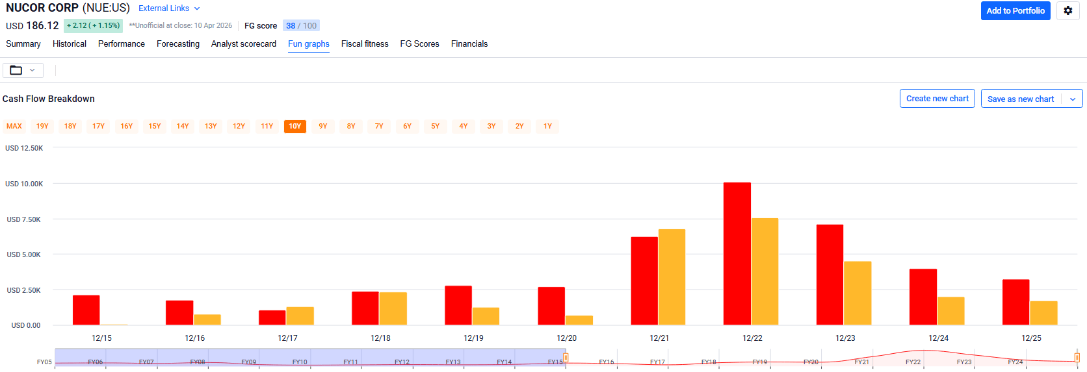Select the MAX time range

click(x=14, y=126)
